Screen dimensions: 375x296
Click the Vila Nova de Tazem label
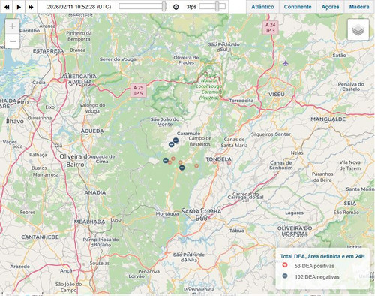coord(350,165)
